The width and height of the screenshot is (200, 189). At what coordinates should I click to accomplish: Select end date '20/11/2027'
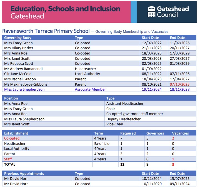(180, 48)
